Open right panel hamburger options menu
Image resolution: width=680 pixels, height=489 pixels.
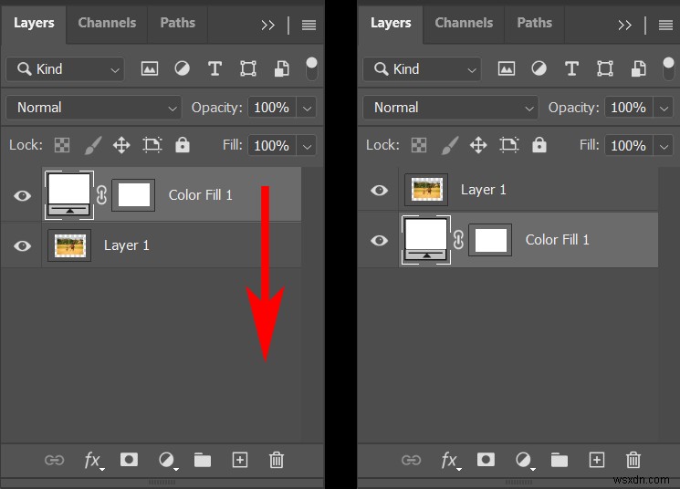tap(665, 26)
